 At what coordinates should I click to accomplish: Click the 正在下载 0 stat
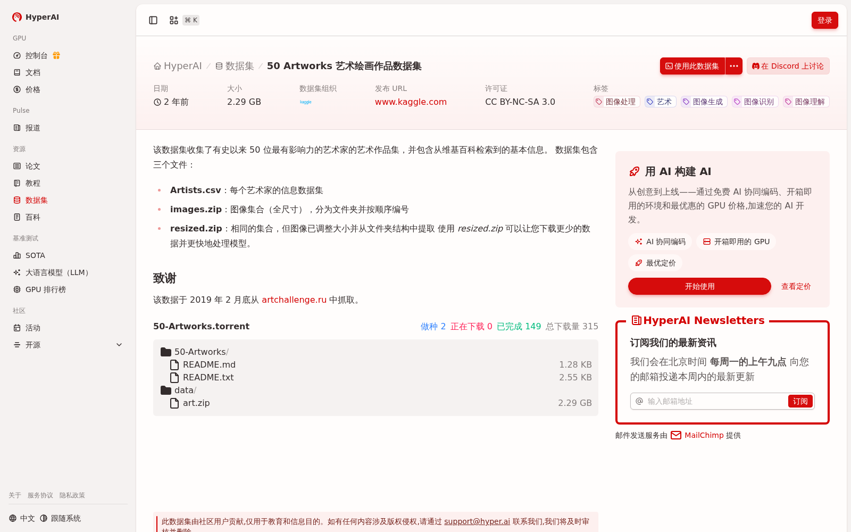click(x=471, y=327)
